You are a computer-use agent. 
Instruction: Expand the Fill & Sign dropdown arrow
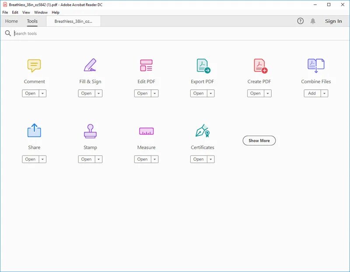pos(99,93)
